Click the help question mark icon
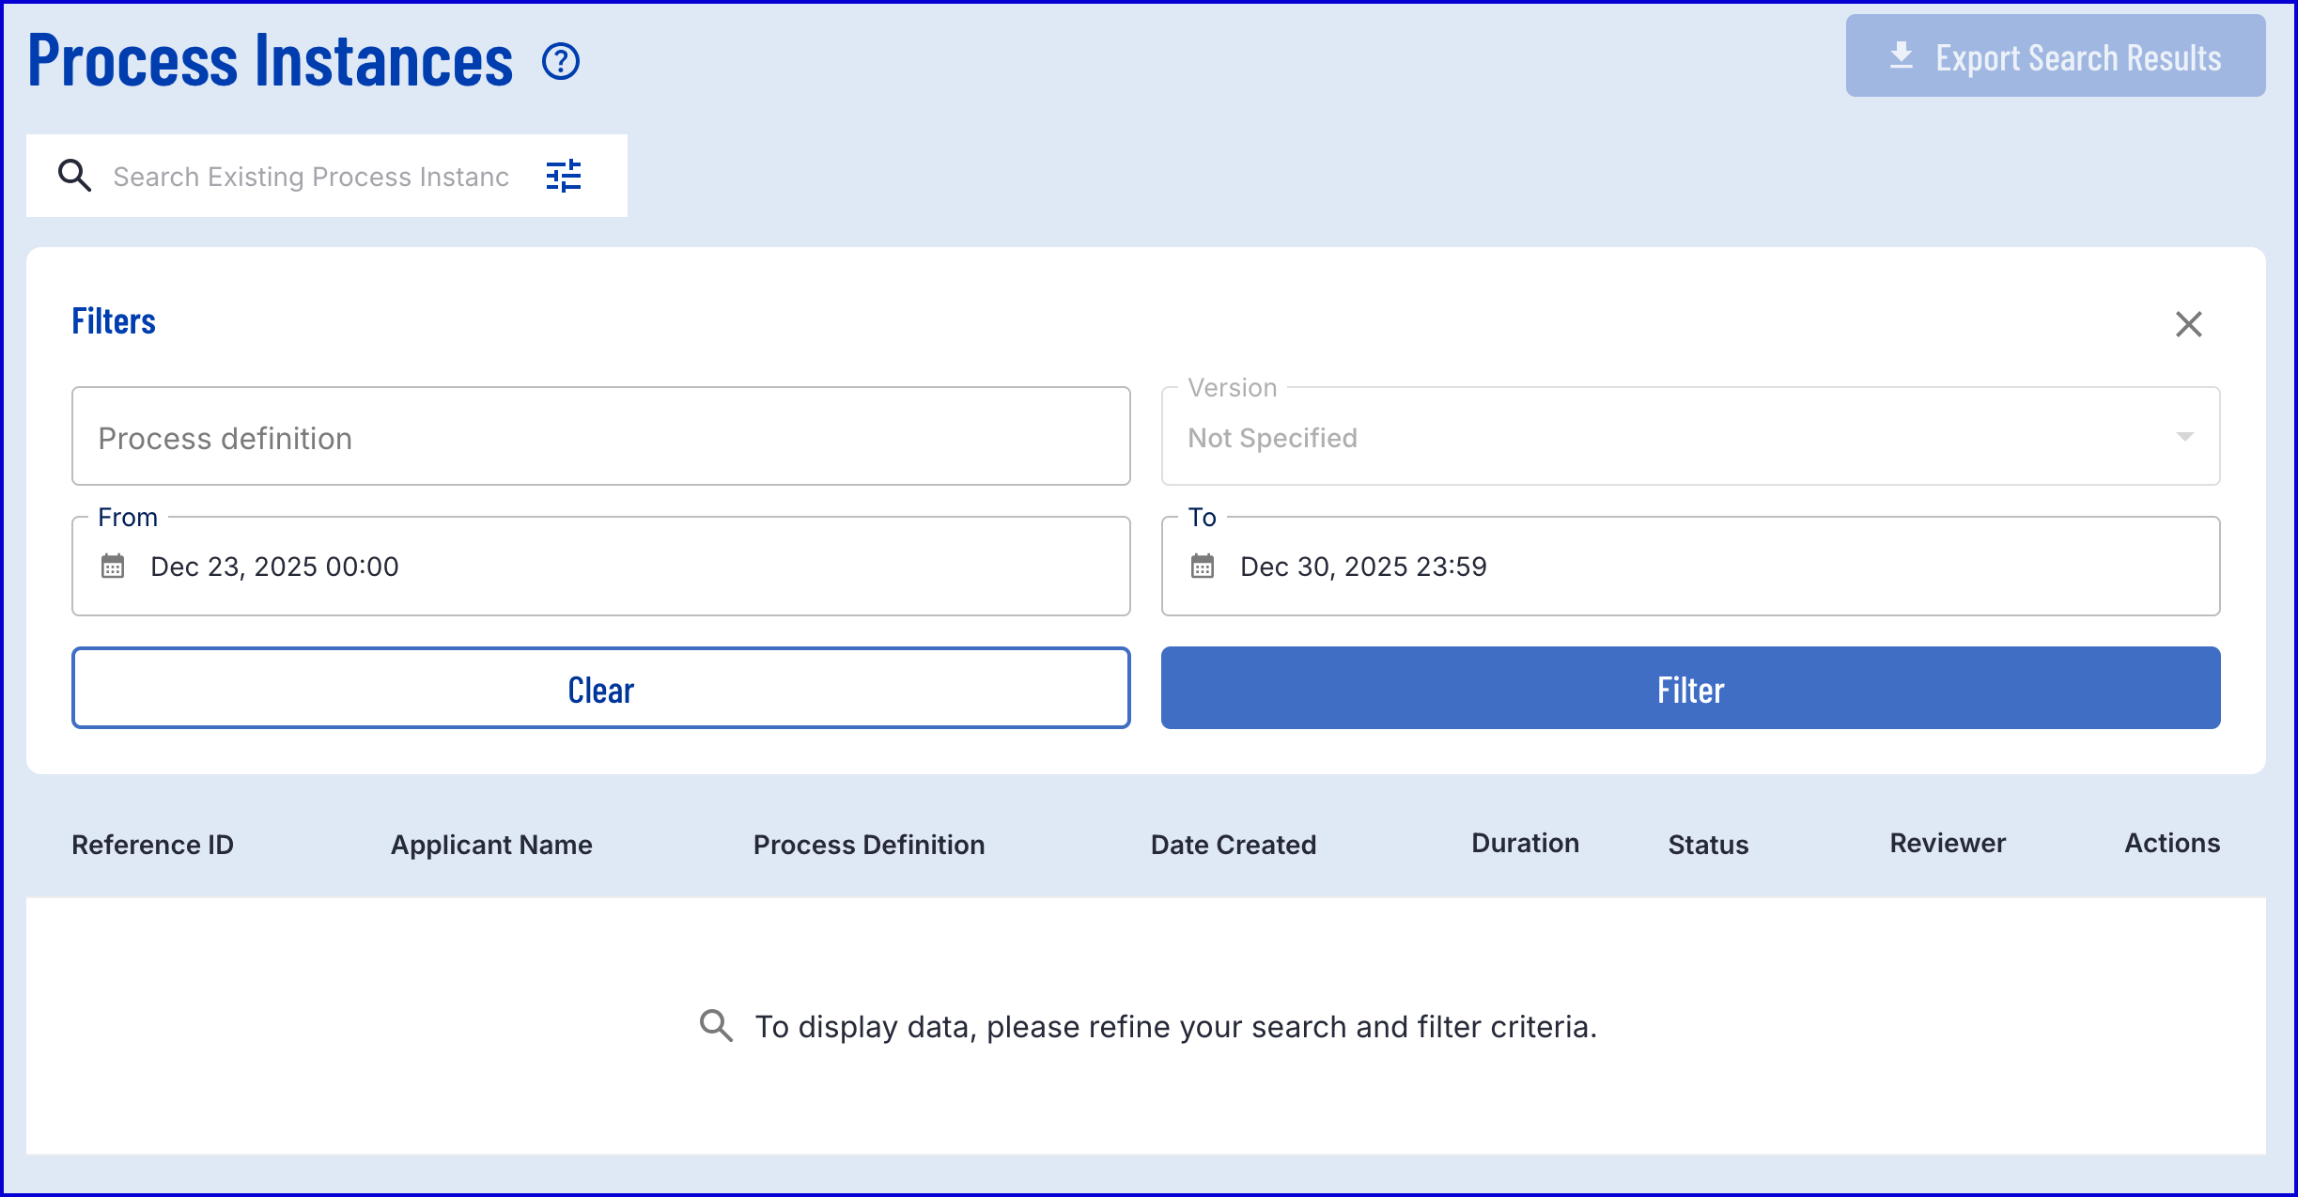 [x=561, y=62]
